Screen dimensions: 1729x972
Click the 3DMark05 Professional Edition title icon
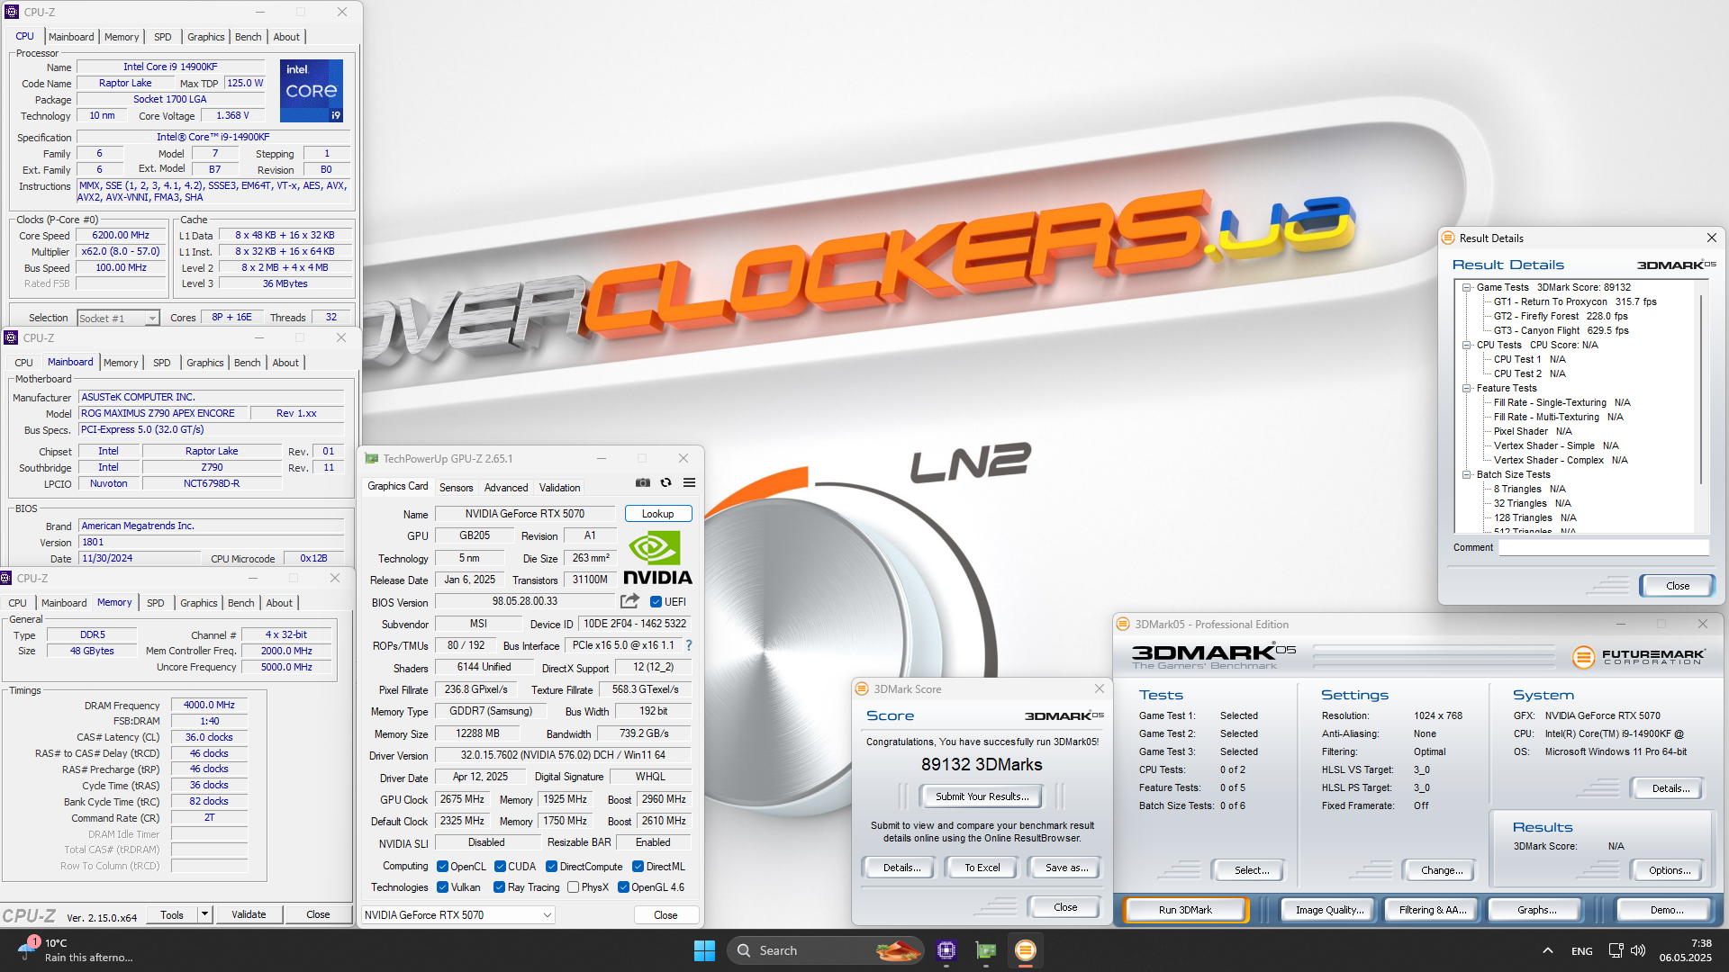coord(1123,625)
